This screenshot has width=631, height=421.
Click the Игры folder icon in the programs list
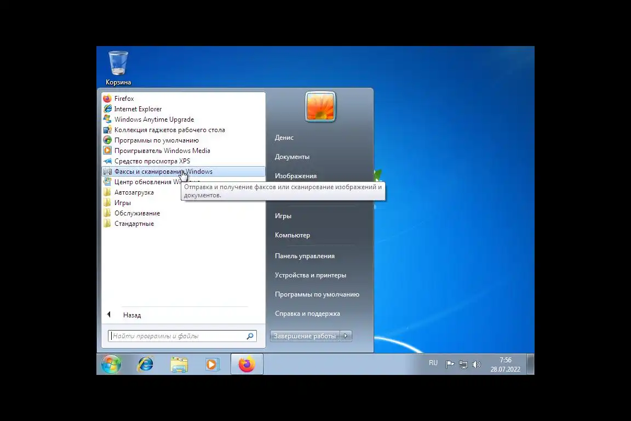coord(107,203)
